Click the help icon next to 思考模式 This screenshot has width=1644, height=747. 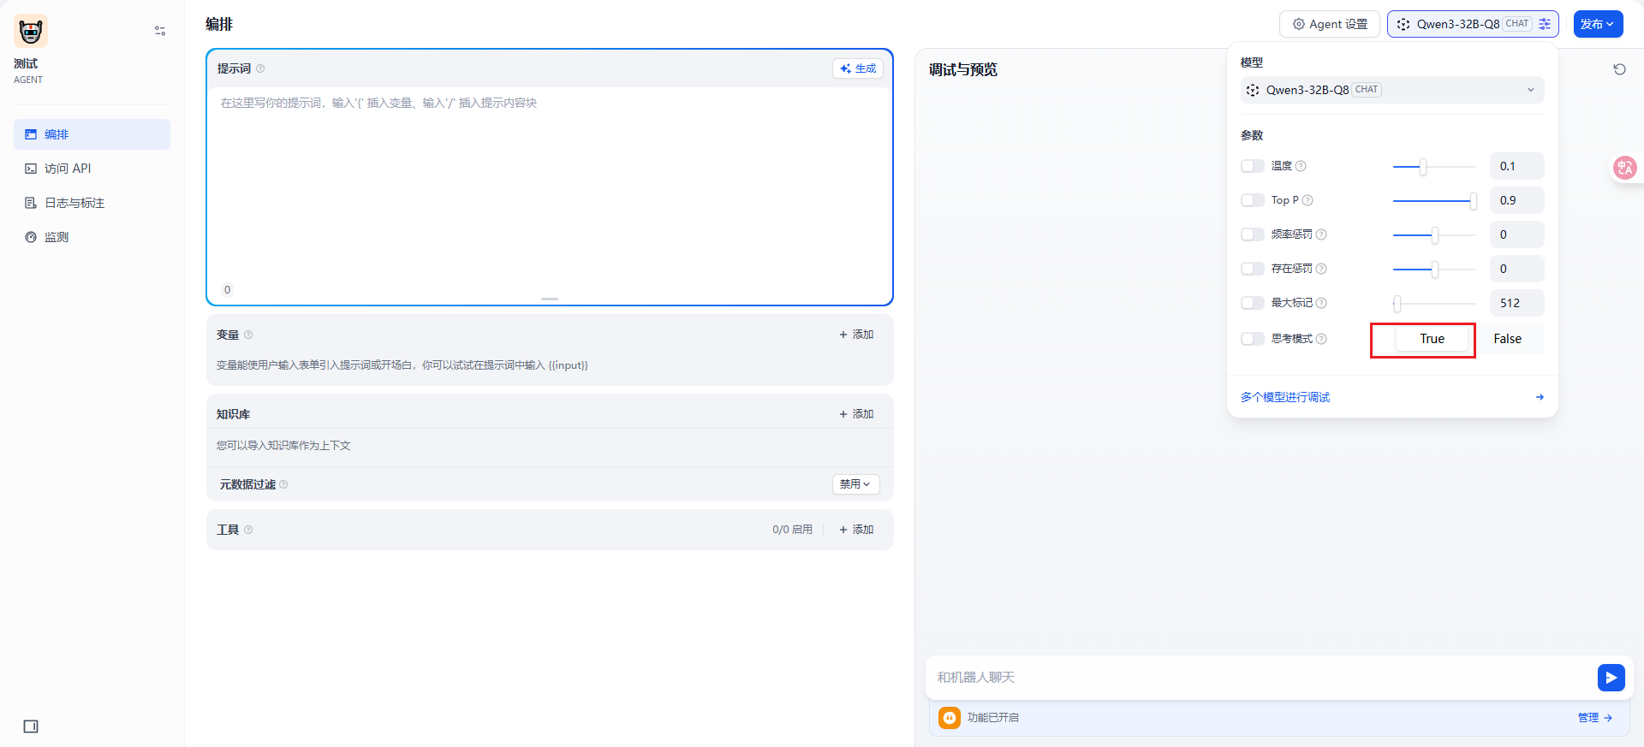[x=1321, y=339]
